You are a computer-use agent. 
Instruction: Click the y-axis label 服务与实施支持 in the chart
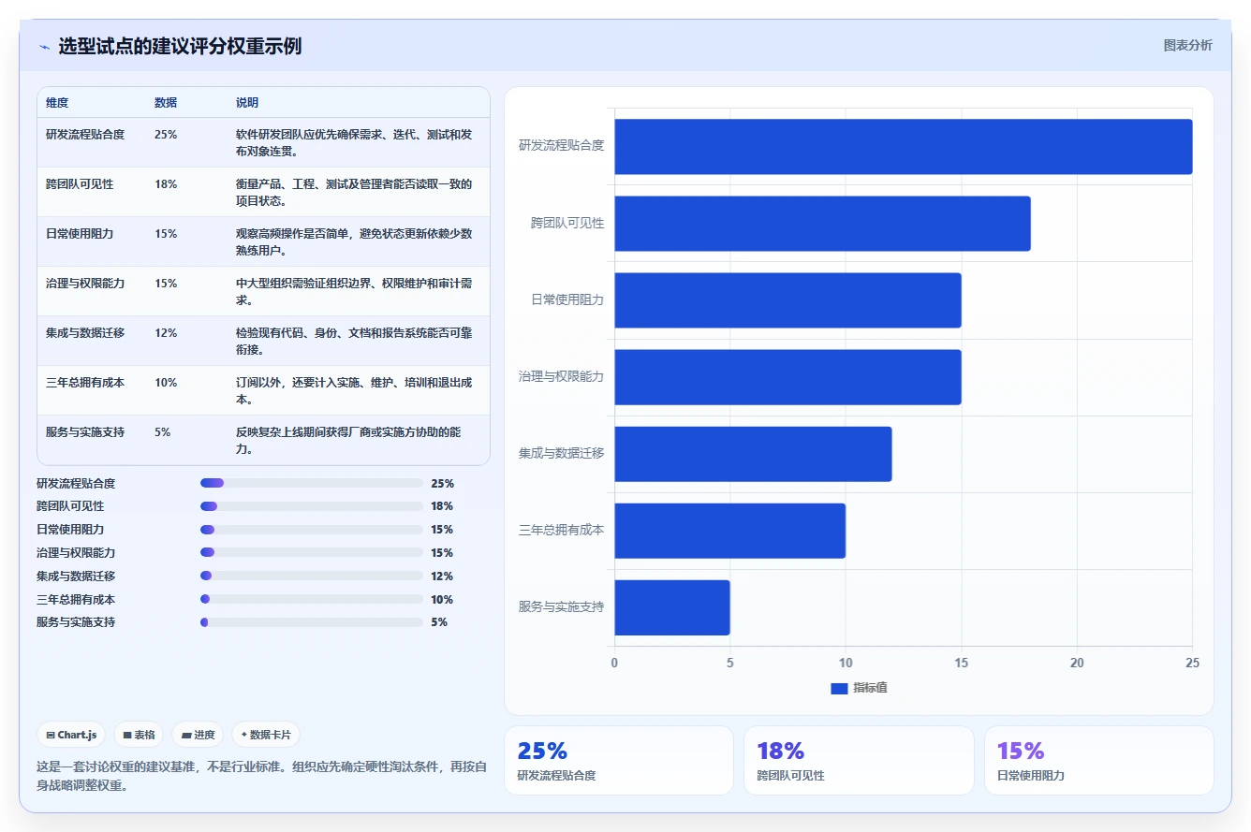[562, 607]
